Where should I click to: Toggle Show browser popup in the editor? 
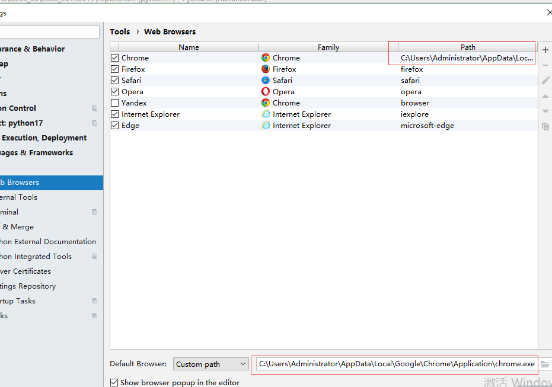point(114,382)
